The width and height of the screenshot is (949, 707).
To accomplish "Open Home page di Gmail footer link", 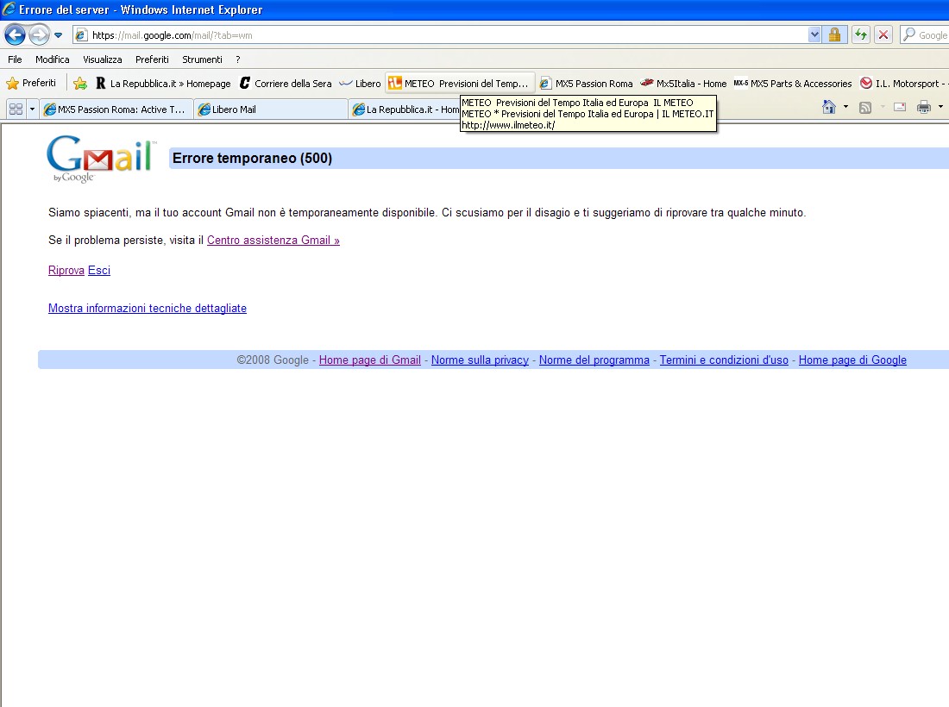I will 370,360.
